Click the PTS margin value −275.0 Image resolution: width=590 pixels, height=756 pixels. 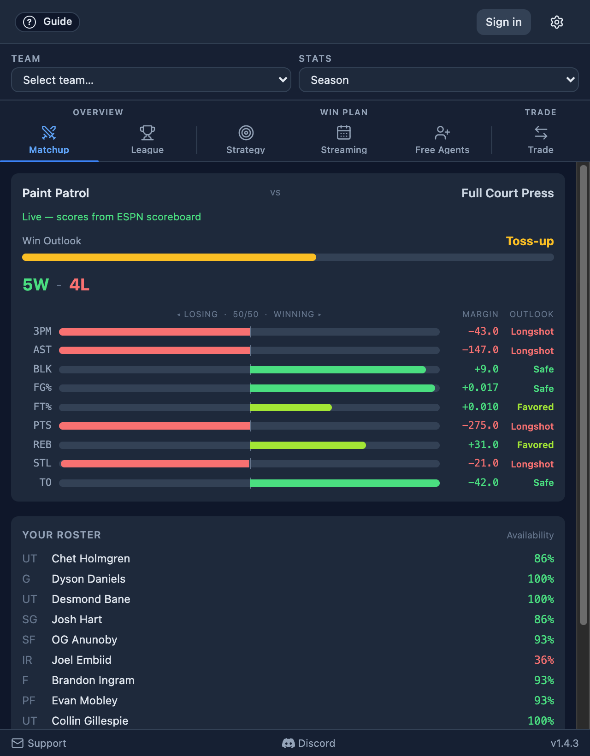[480, 426]
